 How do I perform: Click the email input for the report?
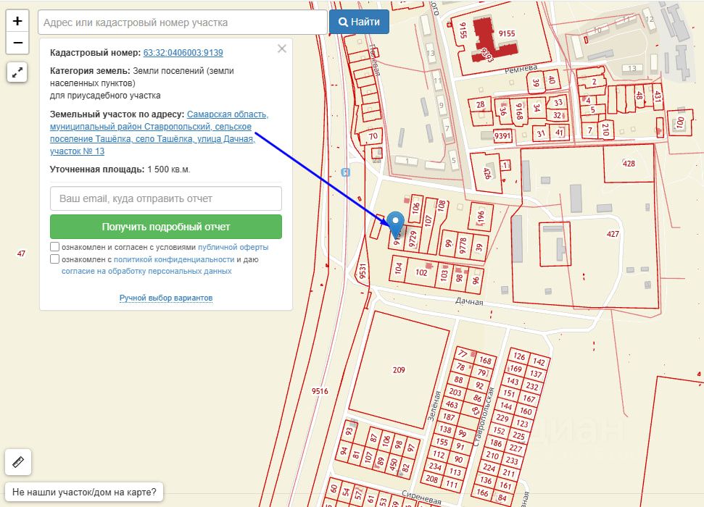click(166, 198)
